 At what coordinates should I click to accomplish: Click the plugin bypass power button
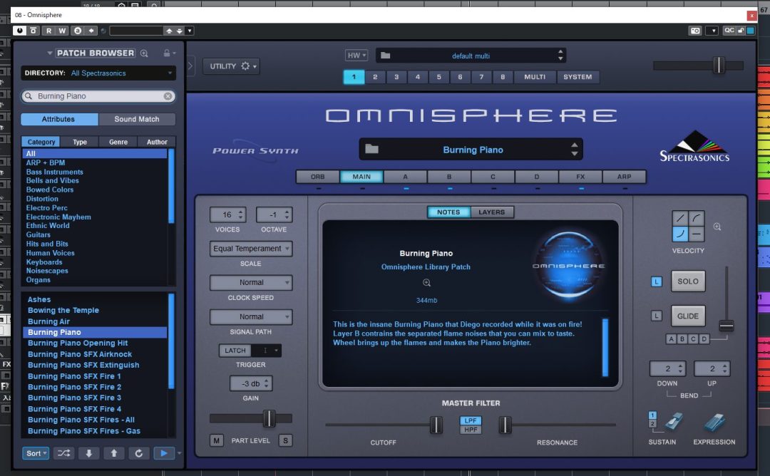(19, 31)
